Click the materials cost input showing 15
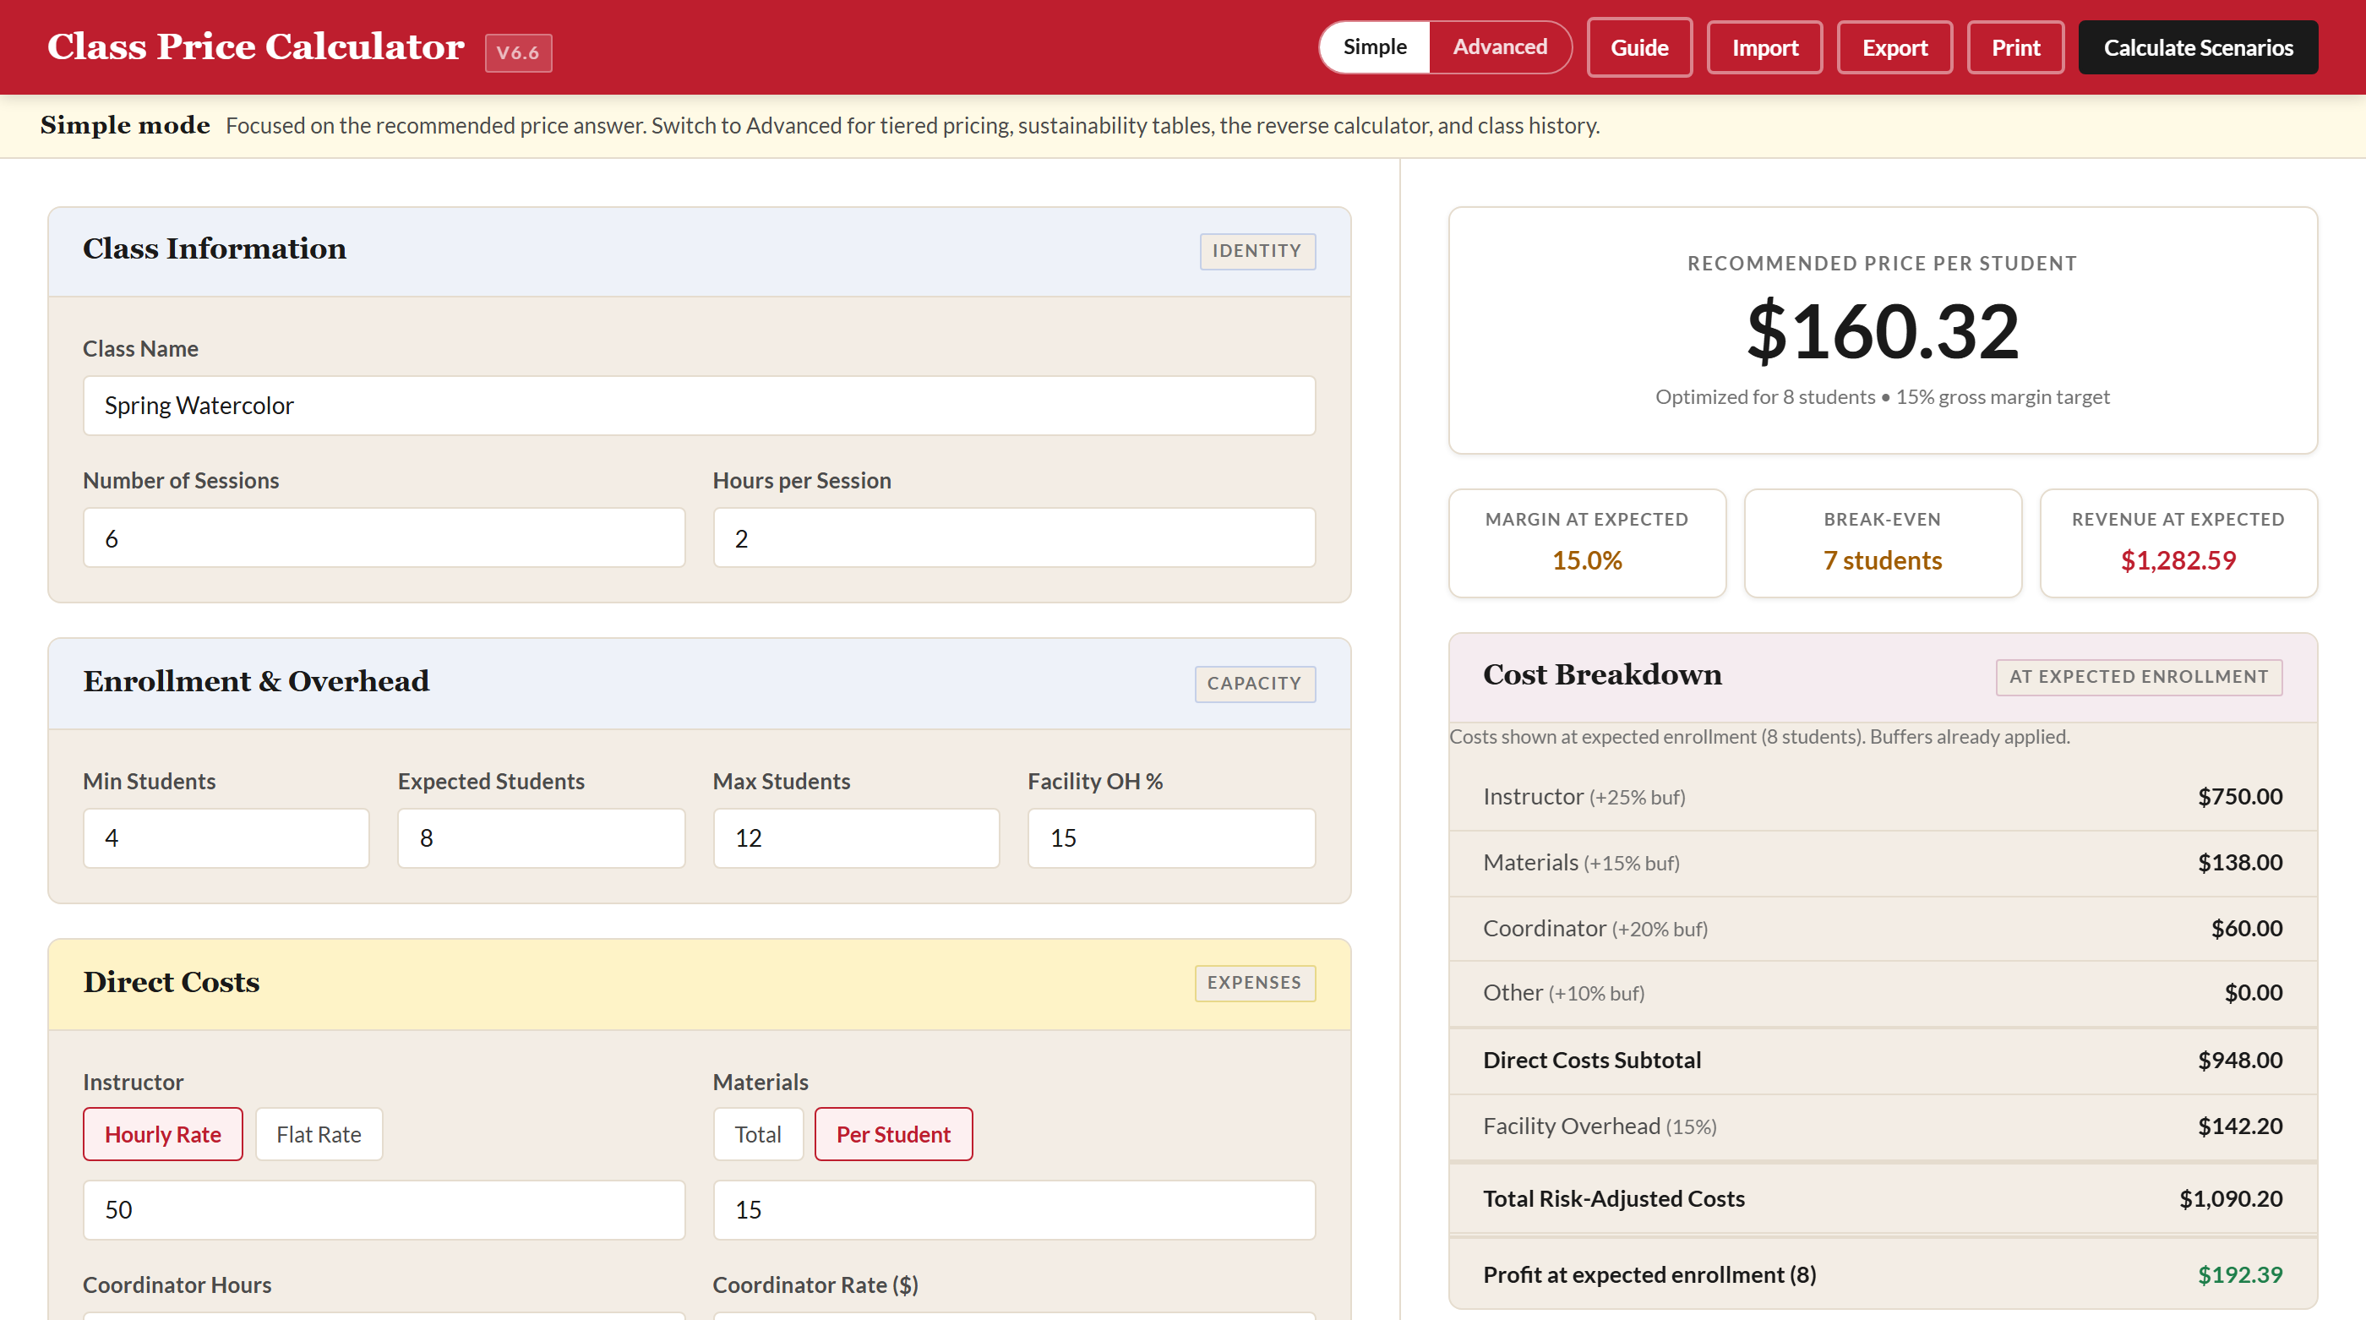Screen dimensions: 2366x1320 [1014, 1208]
